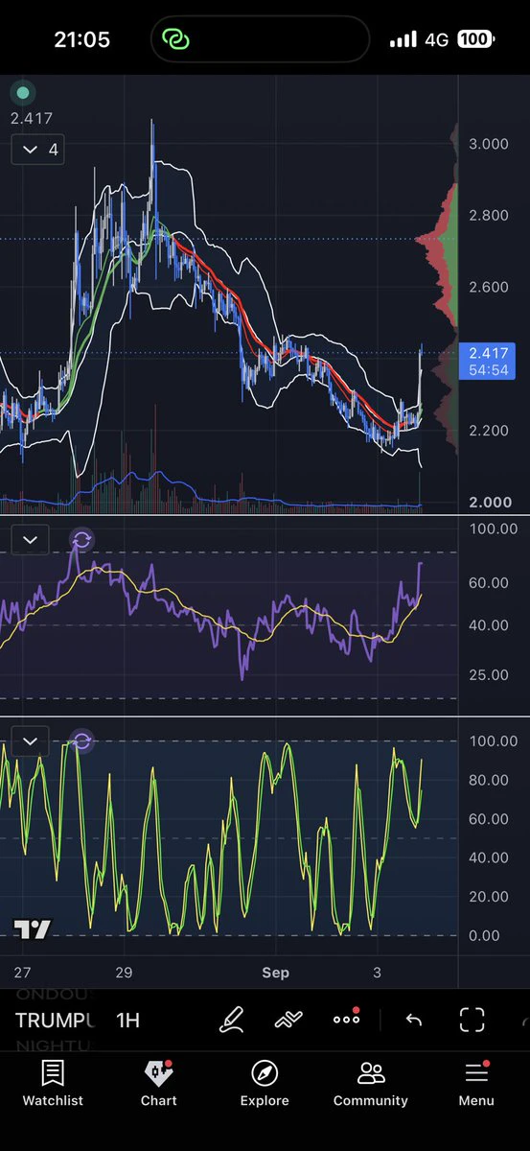This screenshot has height=1151, width=530.
Task: Open the Community tab
Action: click(x=370, y=1084)
